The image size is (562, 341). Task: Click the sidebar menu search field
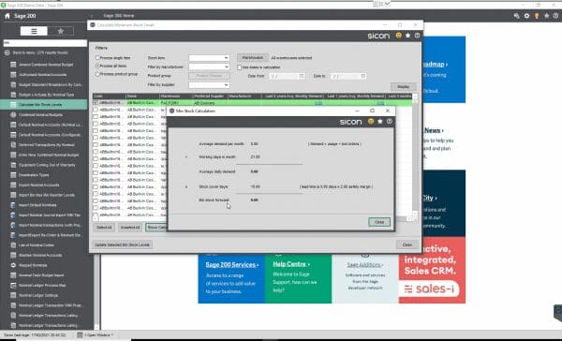click(x=45, y=43)
